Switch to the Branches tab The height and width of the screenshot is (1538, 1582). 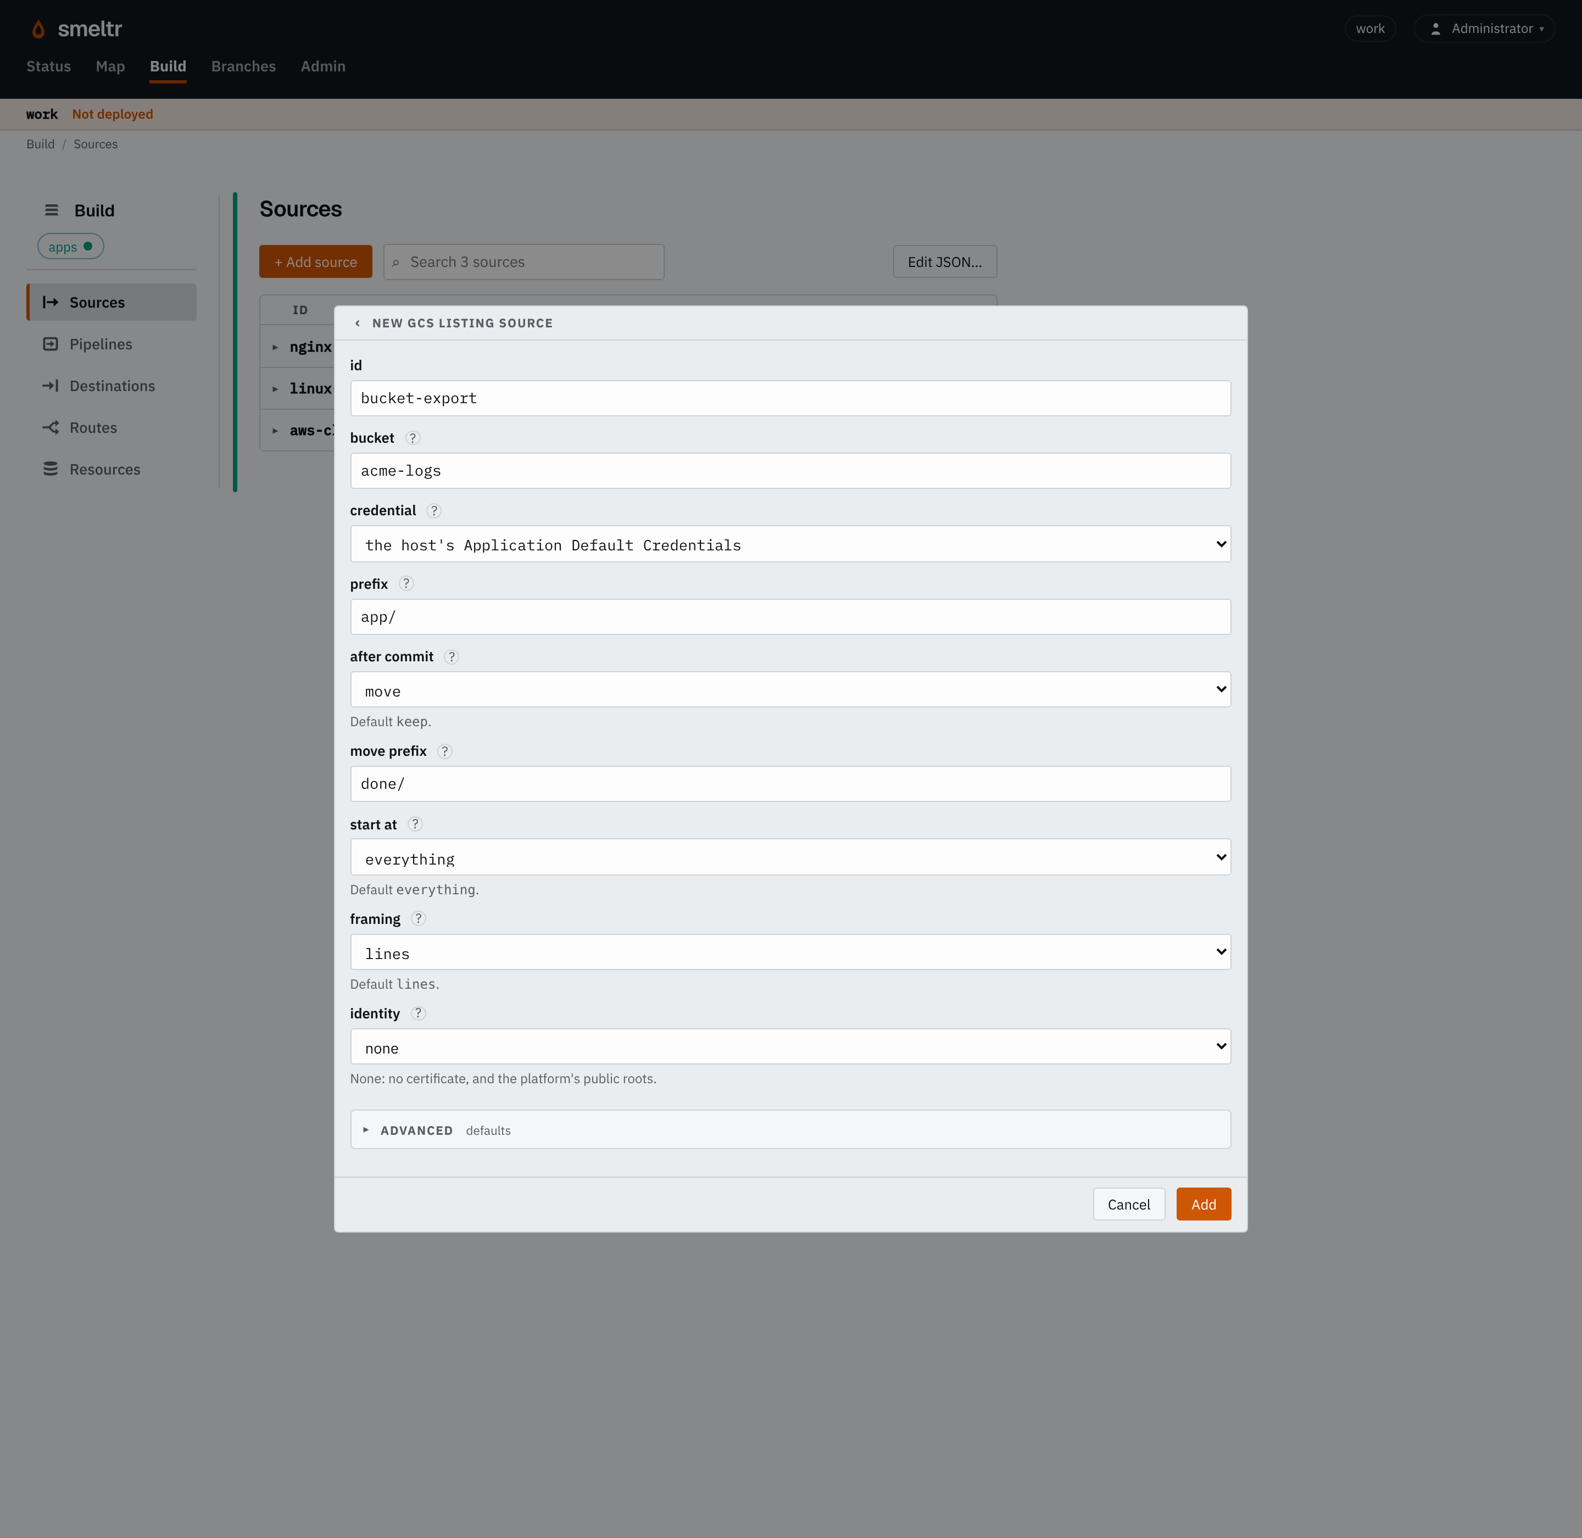pyautogui.click(x=243, y=66)
